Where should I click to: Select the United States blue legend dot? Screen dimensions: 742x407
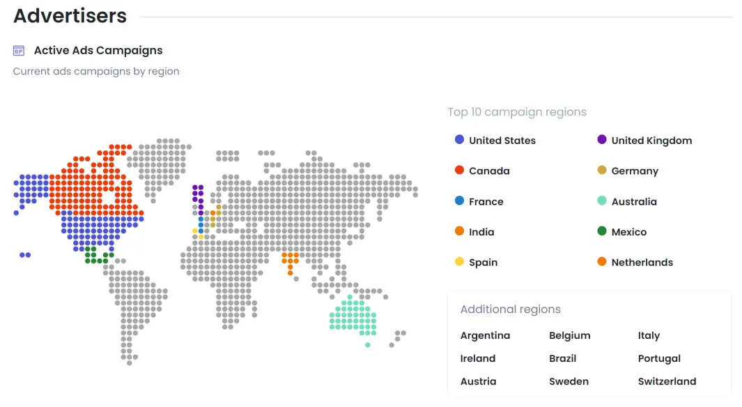pyautogui.click(x=459, y=139)
